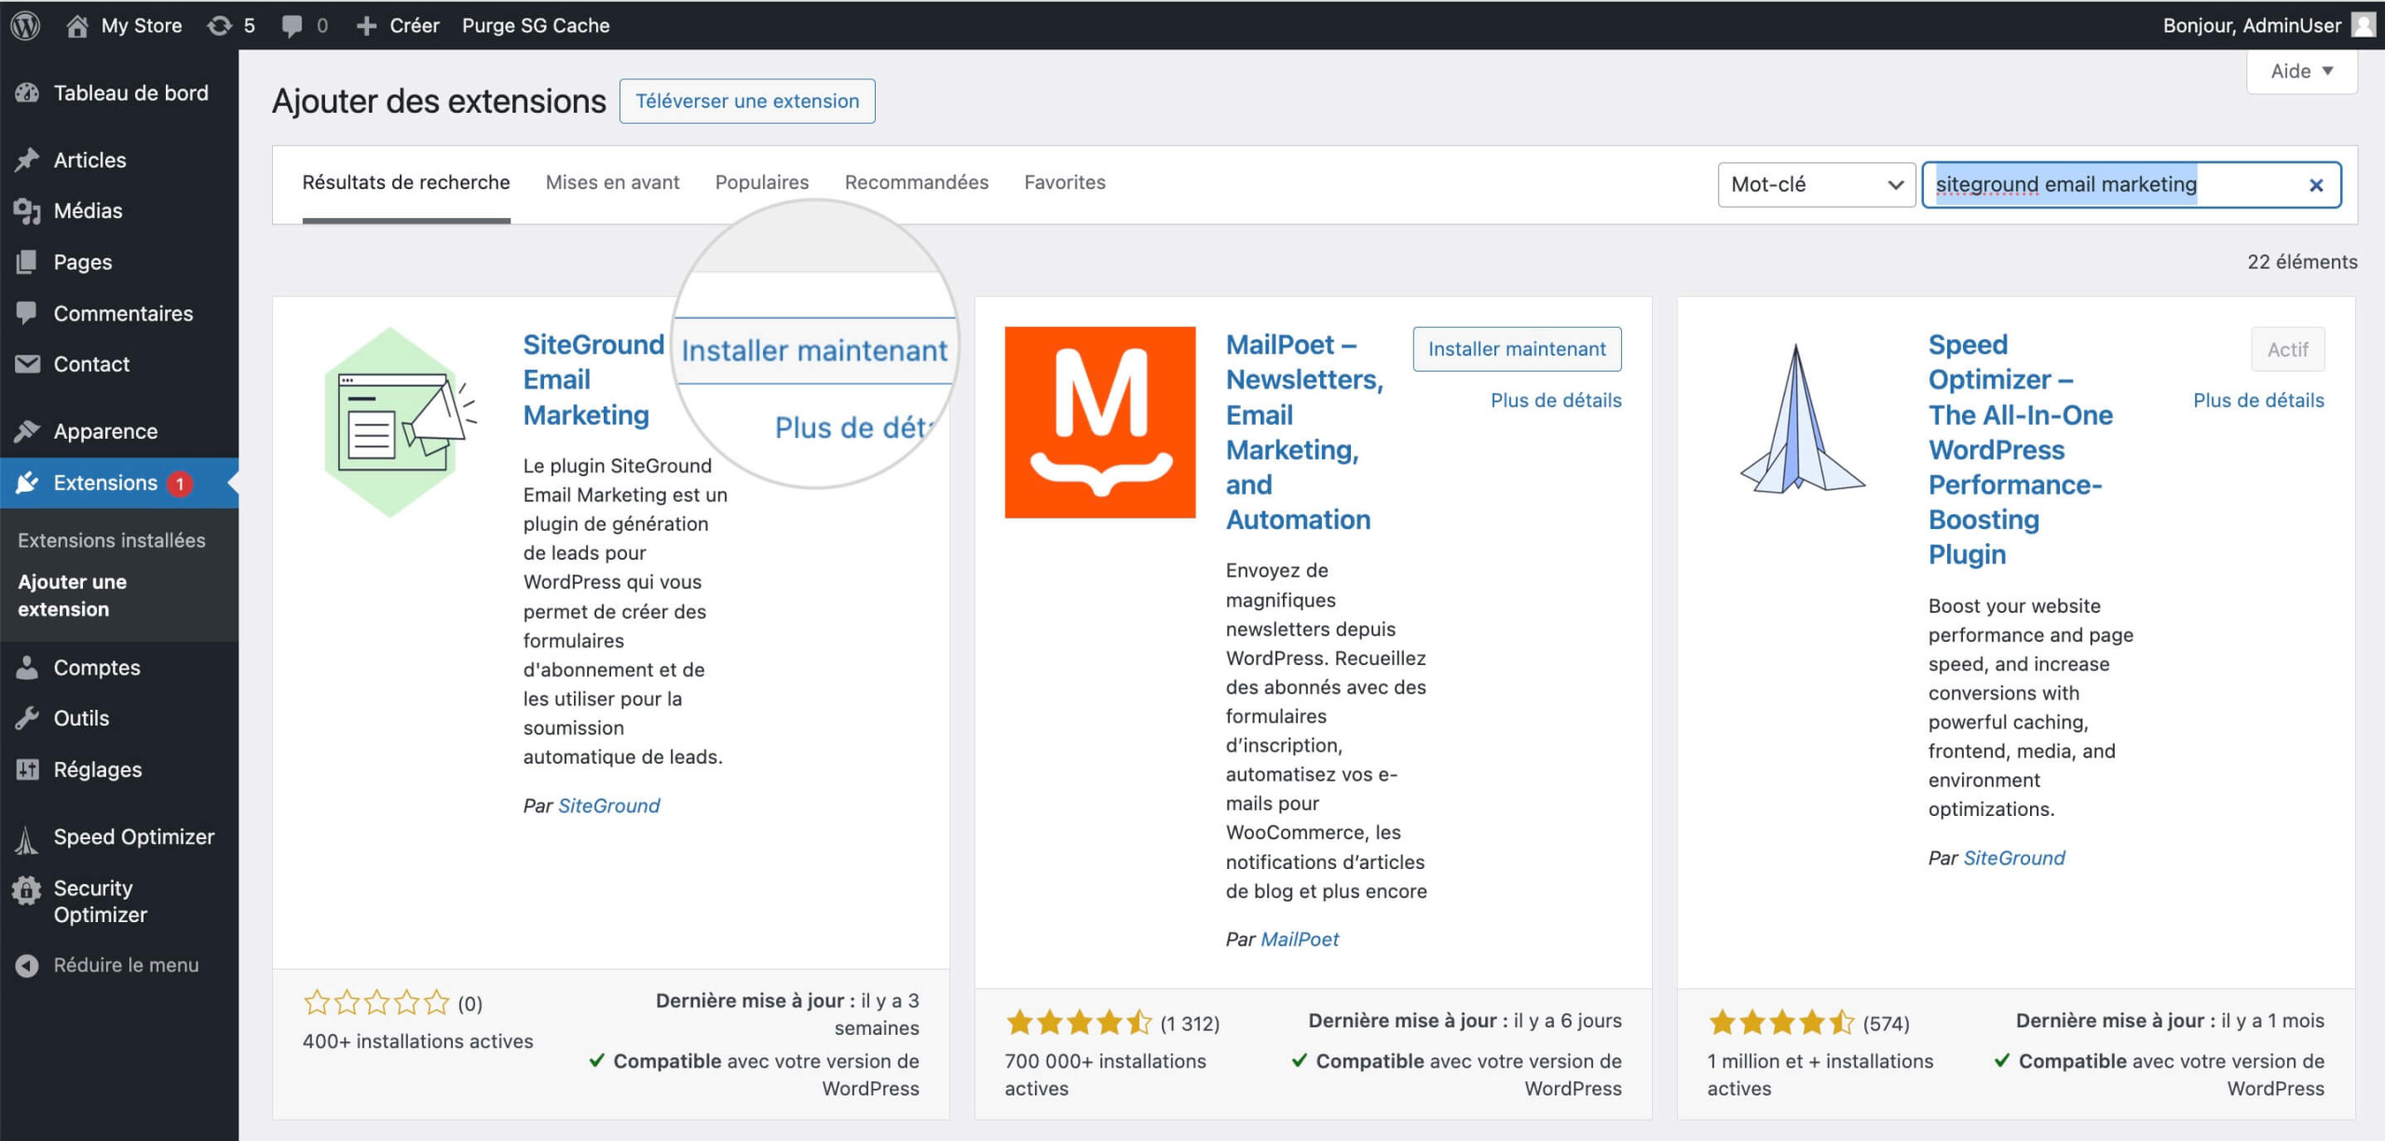
Task: Click the Extensions update badge showing 1
Action: (180, 483)
